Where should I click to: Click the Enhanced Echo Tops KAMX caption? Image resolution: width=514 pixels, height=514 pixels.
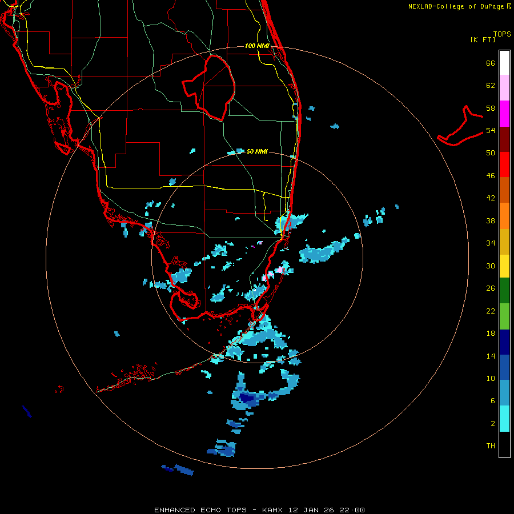[x=260, y=510]
